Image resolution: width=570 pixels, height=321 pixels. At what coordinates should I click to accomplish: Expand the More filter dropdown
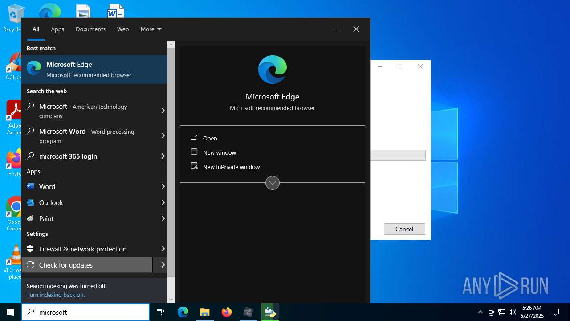tap(151, 29)
